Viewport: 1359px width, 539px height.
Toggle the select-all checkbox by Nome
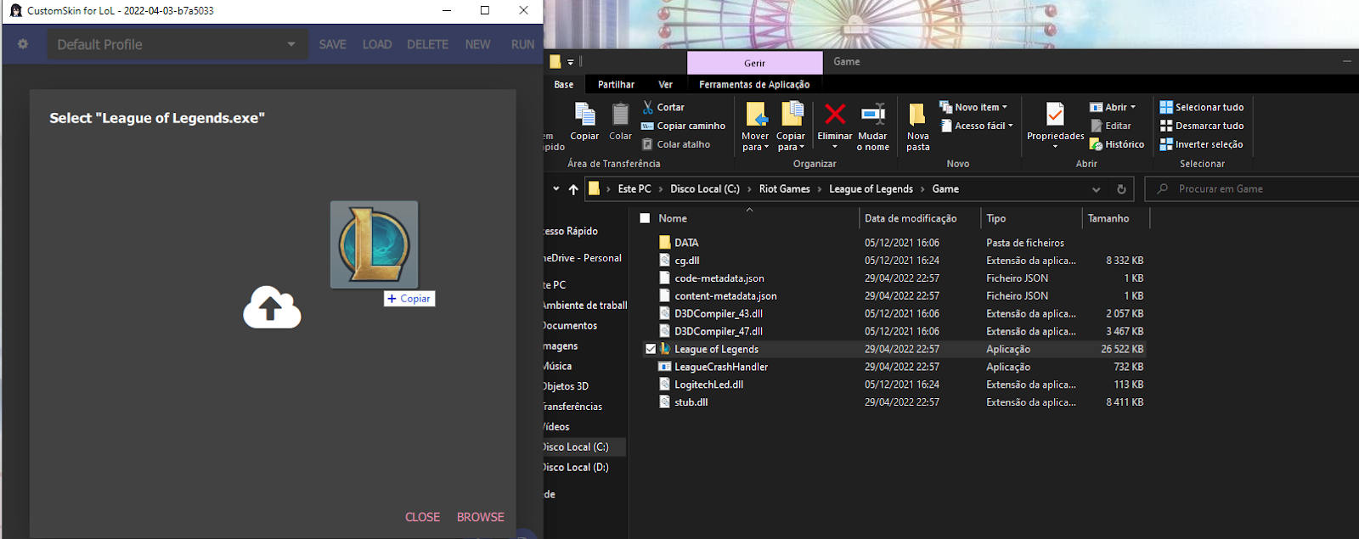(x=645, y=218)
